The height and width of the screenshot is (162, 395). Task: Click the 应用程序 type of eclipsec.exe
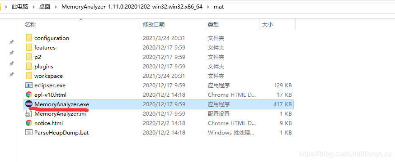[219, 85]
